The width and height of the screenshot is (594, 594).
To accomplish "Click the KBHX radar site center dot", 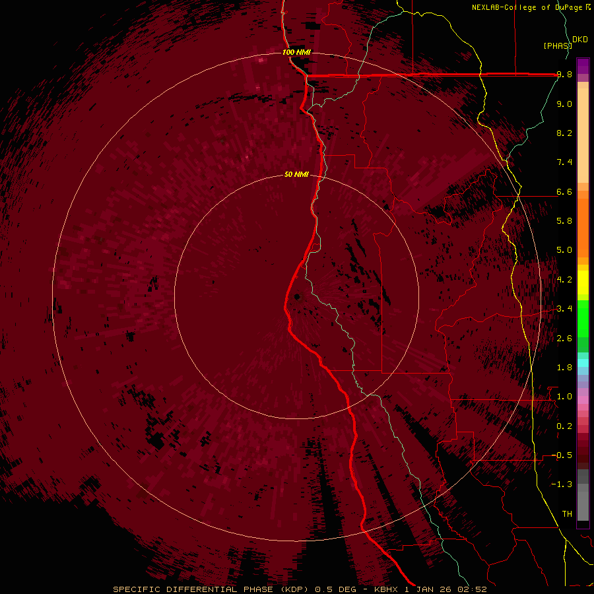I will pyautogui.click(x=297, y=296).
